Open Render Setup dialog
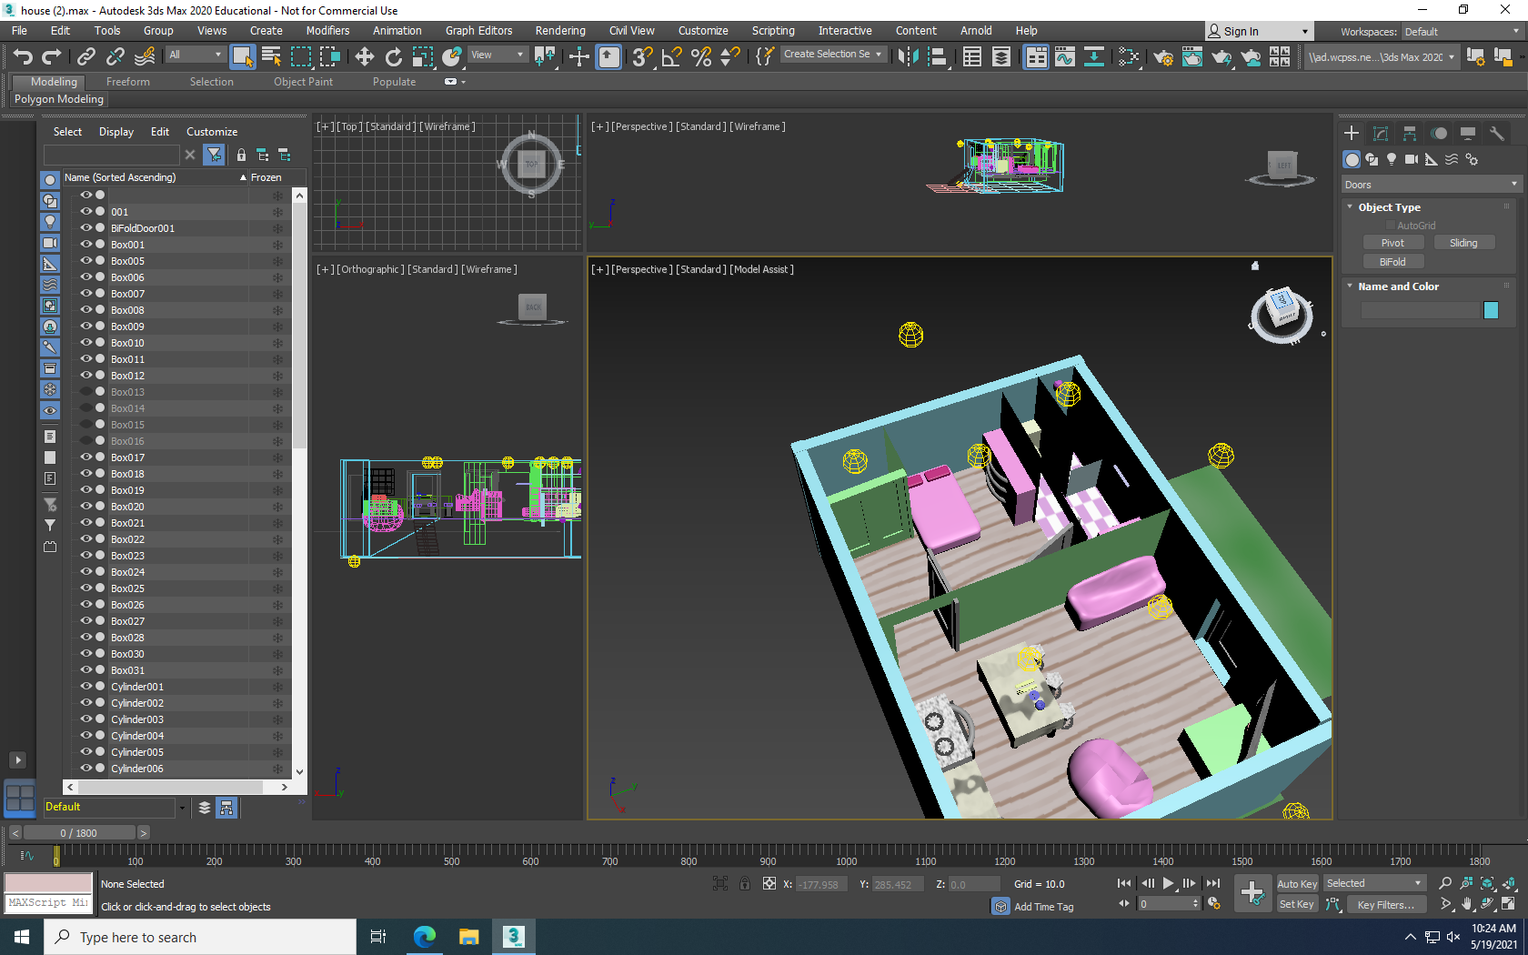1528x955 pixels. point(1162,56)
